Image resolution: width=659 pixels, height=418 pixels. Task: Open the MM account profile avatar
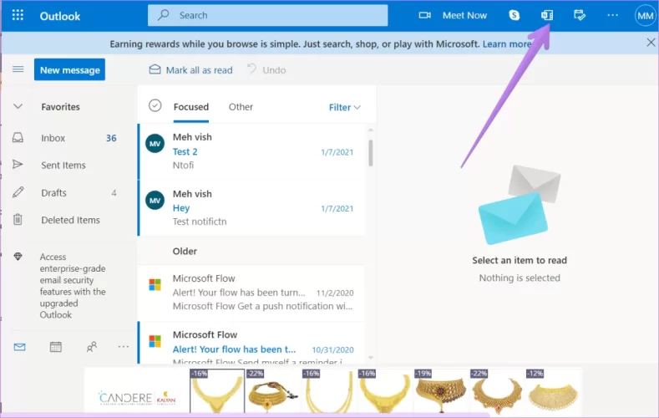click(x=645, y=15)
